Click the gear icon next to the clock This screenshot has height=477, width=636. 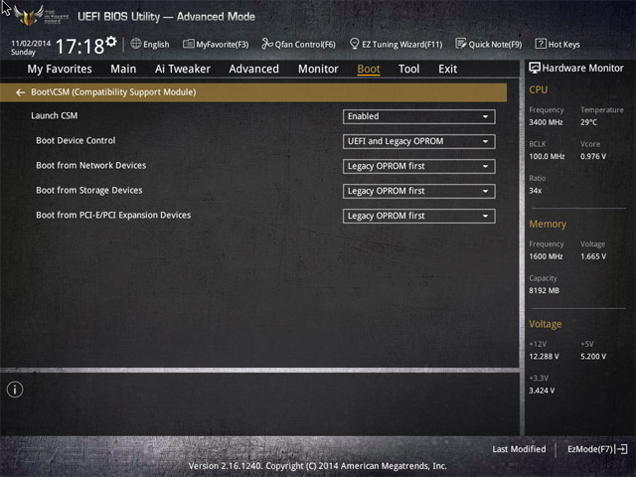(111, 42)
